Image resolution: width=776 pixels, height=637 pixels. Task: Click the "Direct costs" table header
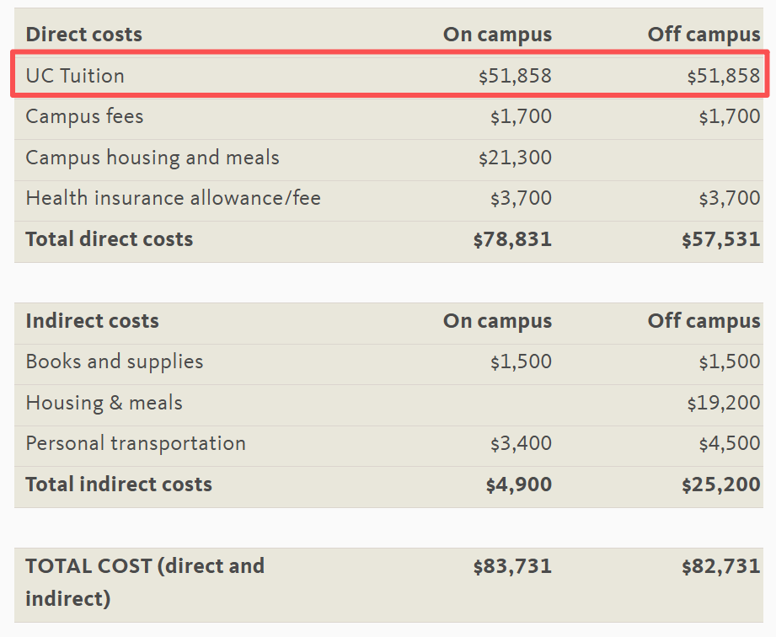[83, 35]
